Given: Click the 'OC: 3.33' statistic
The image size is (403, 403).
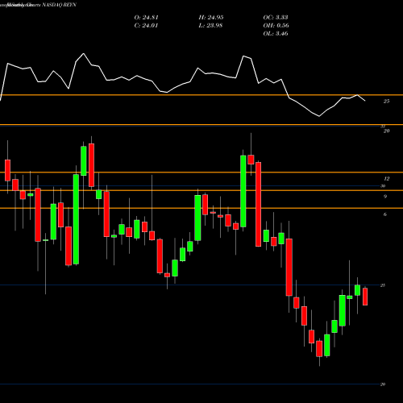Looking at the screenshot, I should coord(276,18).
